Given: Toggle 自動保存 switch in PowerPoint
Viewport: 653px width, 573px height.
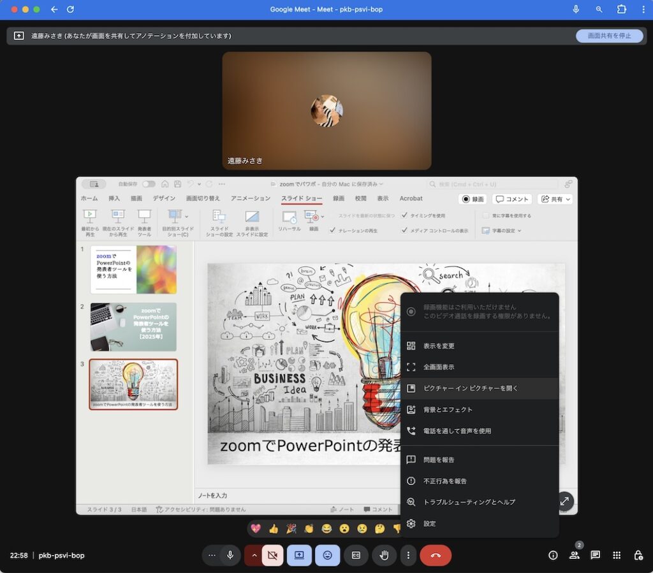Looking at the screenshot, I should coord(149,184).
